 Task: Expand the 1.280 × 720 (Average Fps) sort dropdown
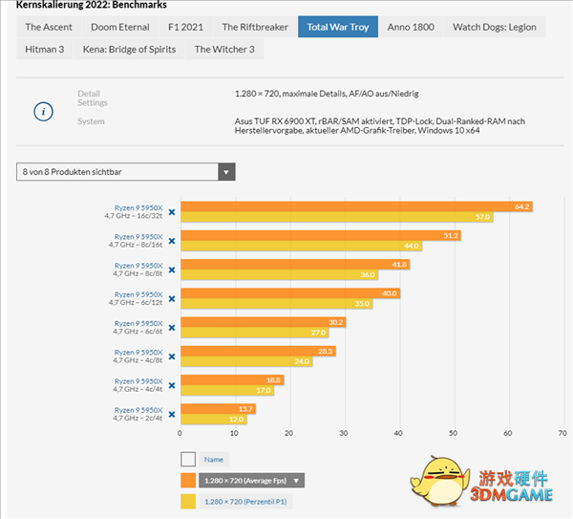pyautogui.click(x=297, y=481)
